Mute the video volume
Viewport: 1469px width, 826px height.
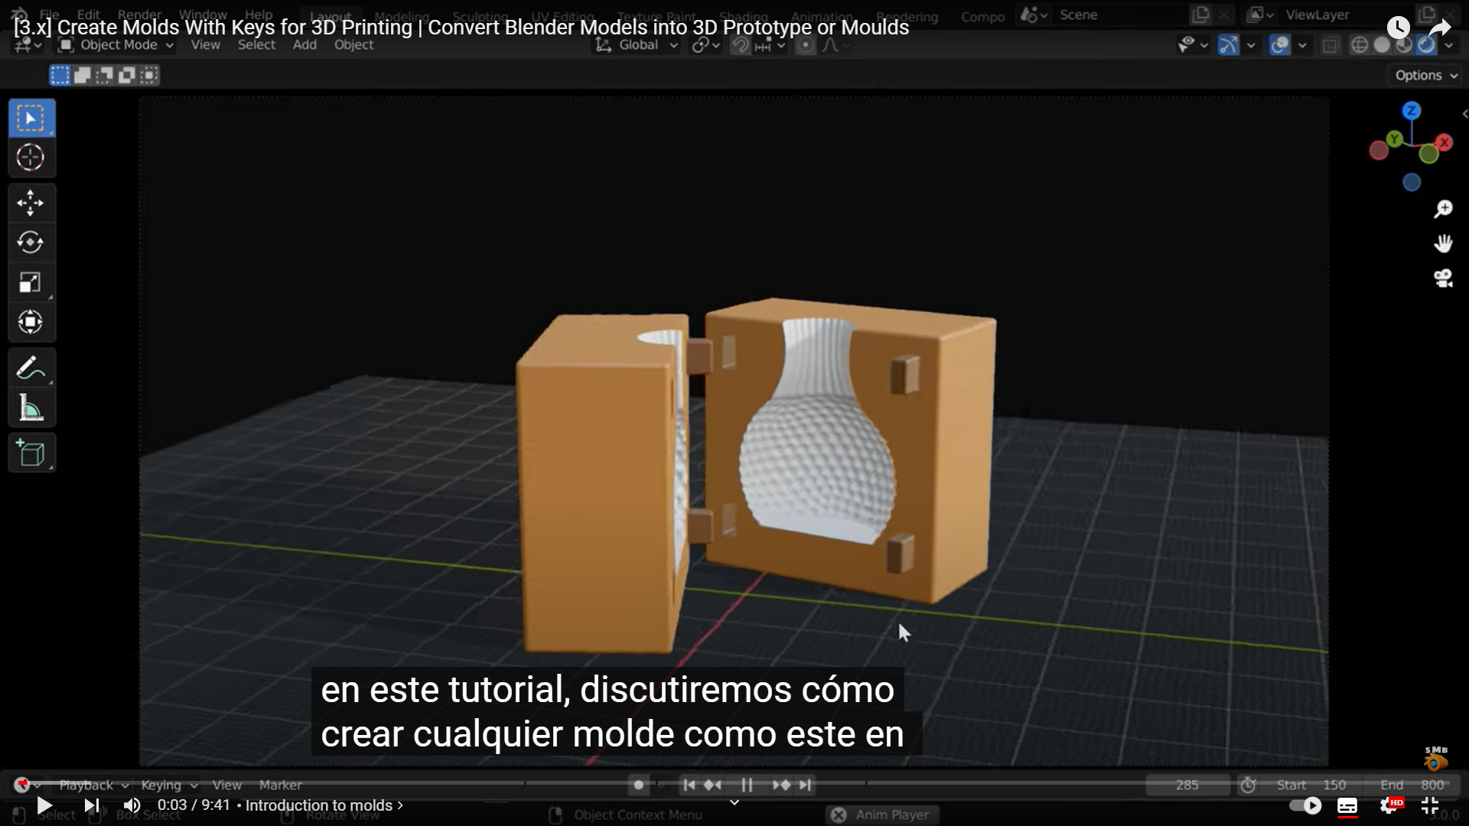[x=132, y=805]
